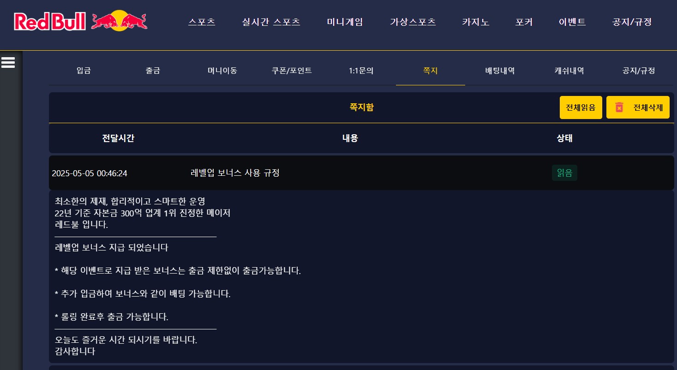Viewport: 677px width, 370px height.
Task: Open the 실시간 스포츠 menu
Action: pyautogui.click(x=271, y=22)
